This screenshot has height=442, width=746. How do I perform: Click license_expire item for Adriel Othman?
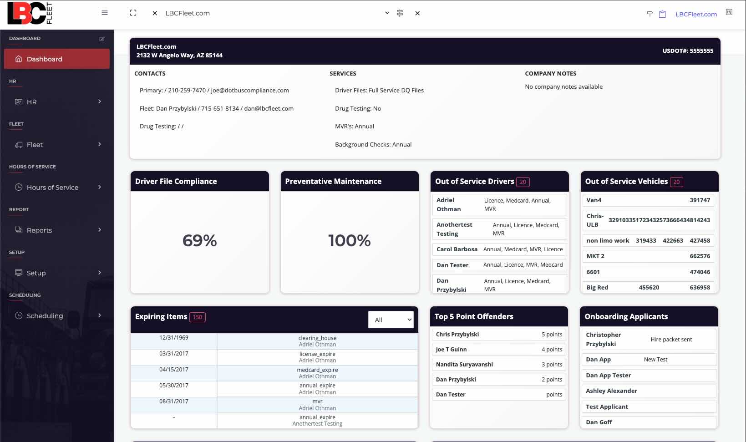(x=274, y=357)
